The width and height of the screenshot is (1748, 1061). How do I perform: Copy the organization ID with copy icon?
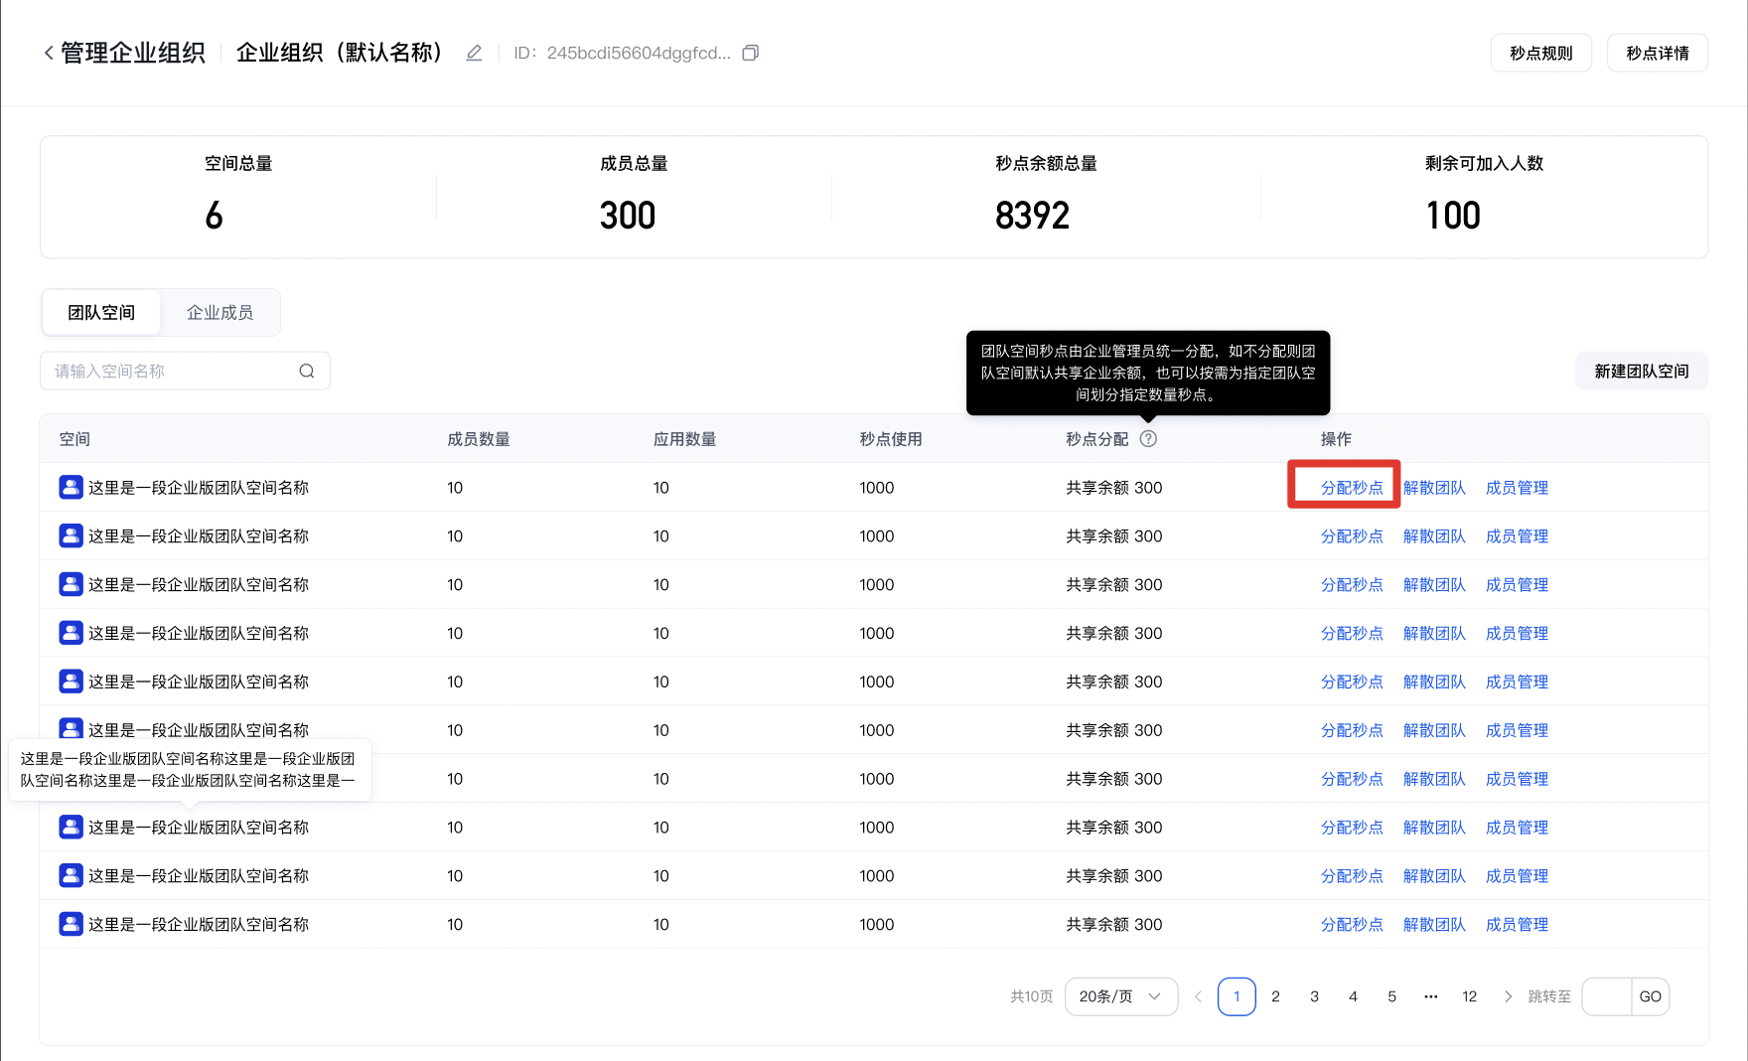click(x=751, y=53)
